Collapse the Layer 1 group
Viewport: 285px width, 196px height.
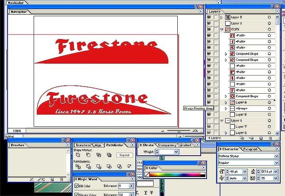pyautogui.click(x=222, y=121)
